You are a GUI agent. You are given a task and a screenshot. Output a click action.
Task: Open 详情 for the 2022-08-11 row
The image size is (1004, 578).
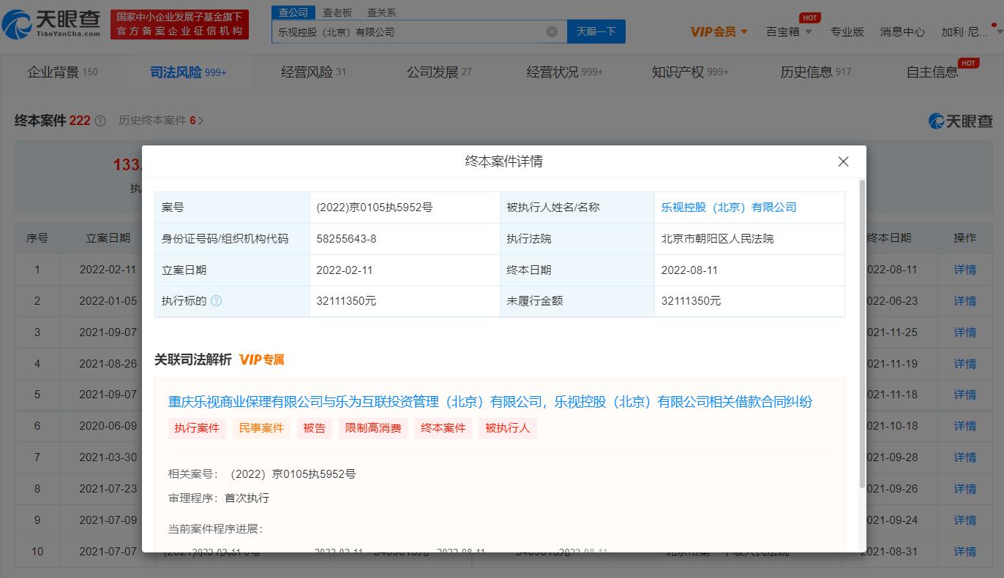click(x=965, y=270)
